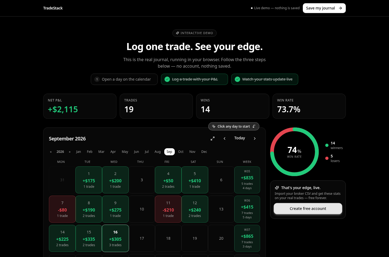Click the Net P&L +$2,115 card

[80, 106]
